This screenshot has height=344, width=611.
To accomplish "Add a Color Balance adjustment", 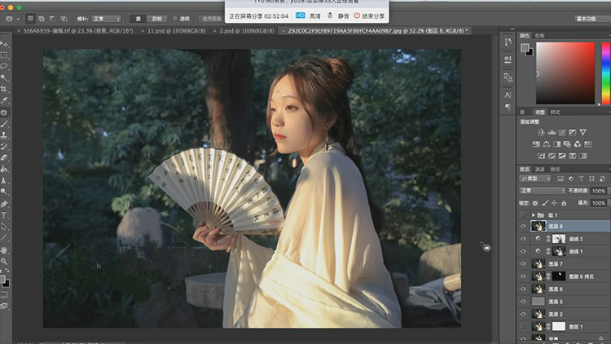I will tap(547, 144).
